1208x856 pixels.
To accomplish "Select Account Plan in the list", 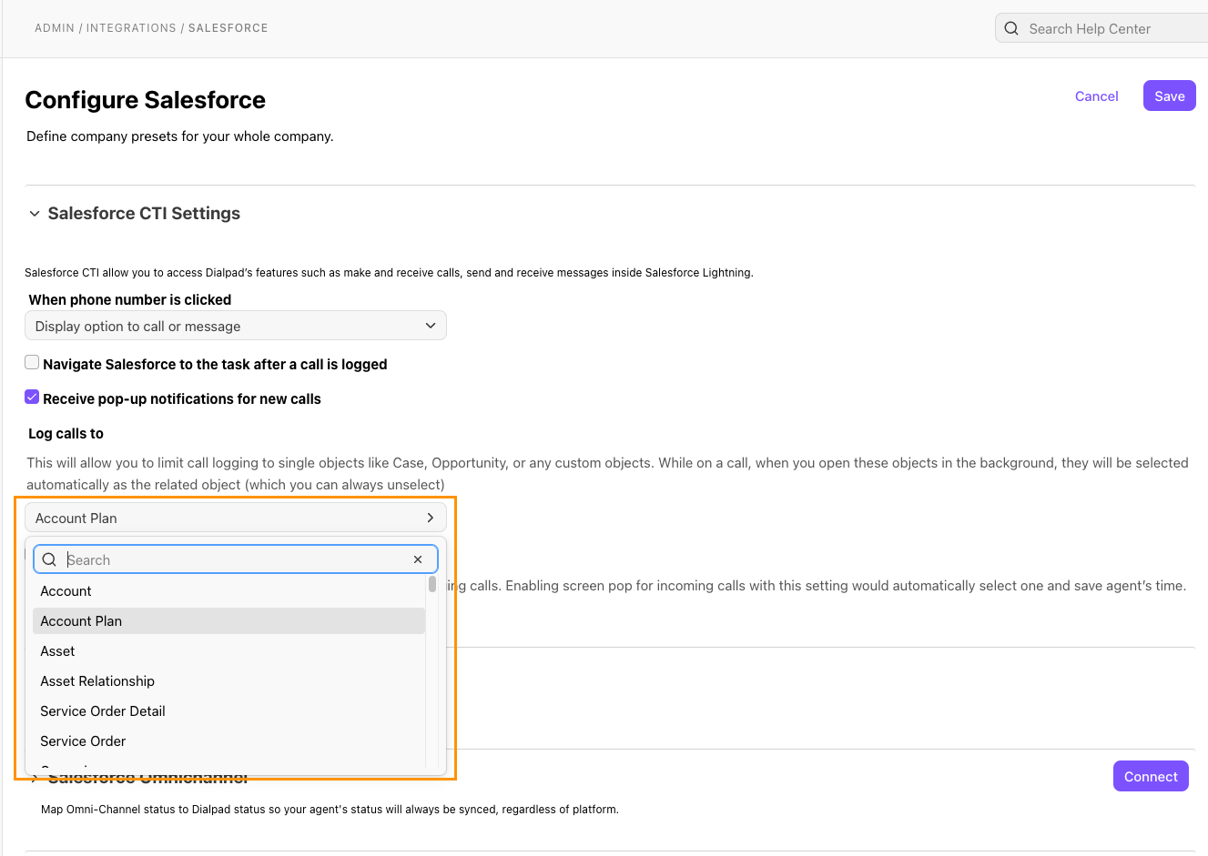I will pos(229,621).
